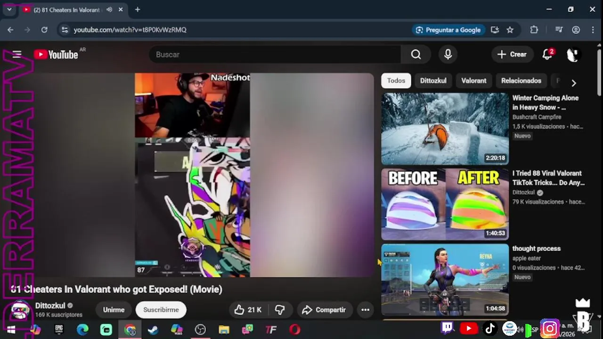Open thought process Reyna video thumbnail
The height and width of the screenshot is (339, 603).
click(x=445, y=279)
